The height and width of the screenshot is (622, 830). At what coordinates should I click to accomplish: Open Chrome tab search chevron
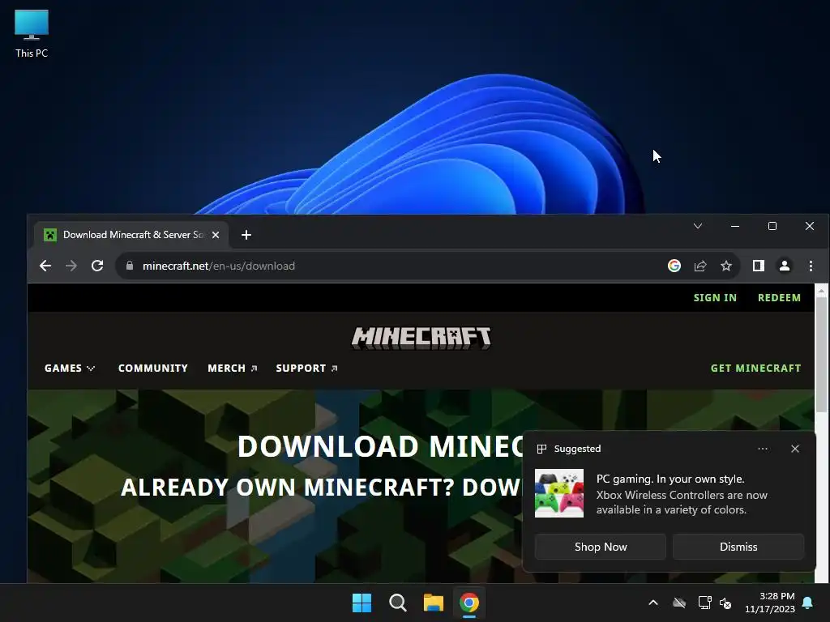[698, 226]
